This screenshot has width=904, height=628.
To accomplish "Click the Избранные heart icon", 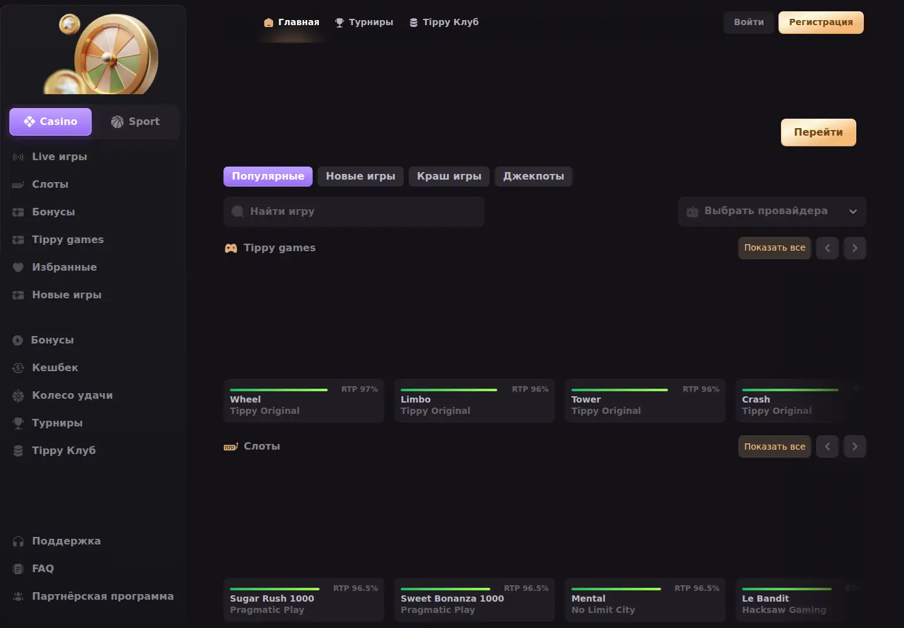I will coord(18,268).
